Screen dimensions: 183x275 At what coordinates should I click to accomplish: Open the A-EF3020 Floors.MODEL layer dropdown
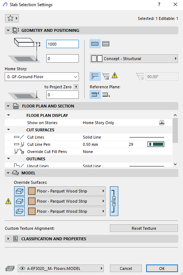61,268
